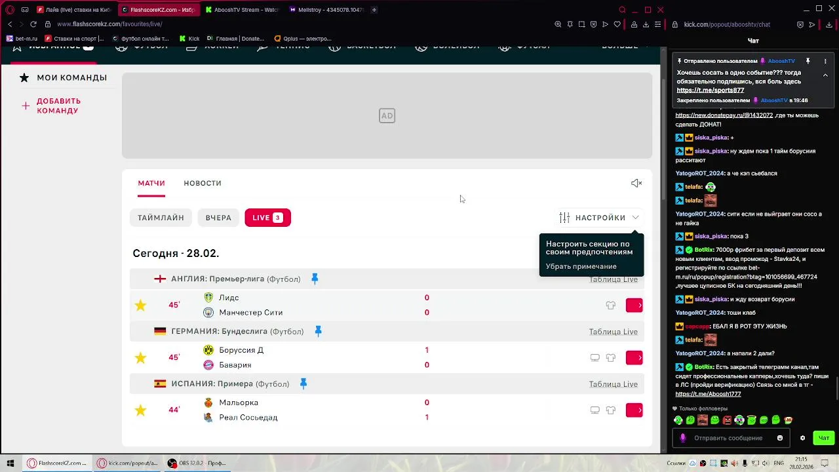Toggle the sound mute icon next to the news tab
This screenshot has width=839, height=472.
(x=636, y=183)
